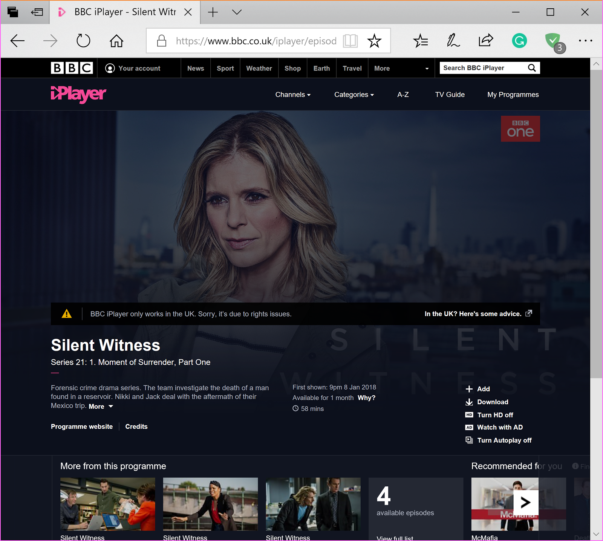Turn HD off
This screenshot has width=603, height=541.
[x=489, y=415]
